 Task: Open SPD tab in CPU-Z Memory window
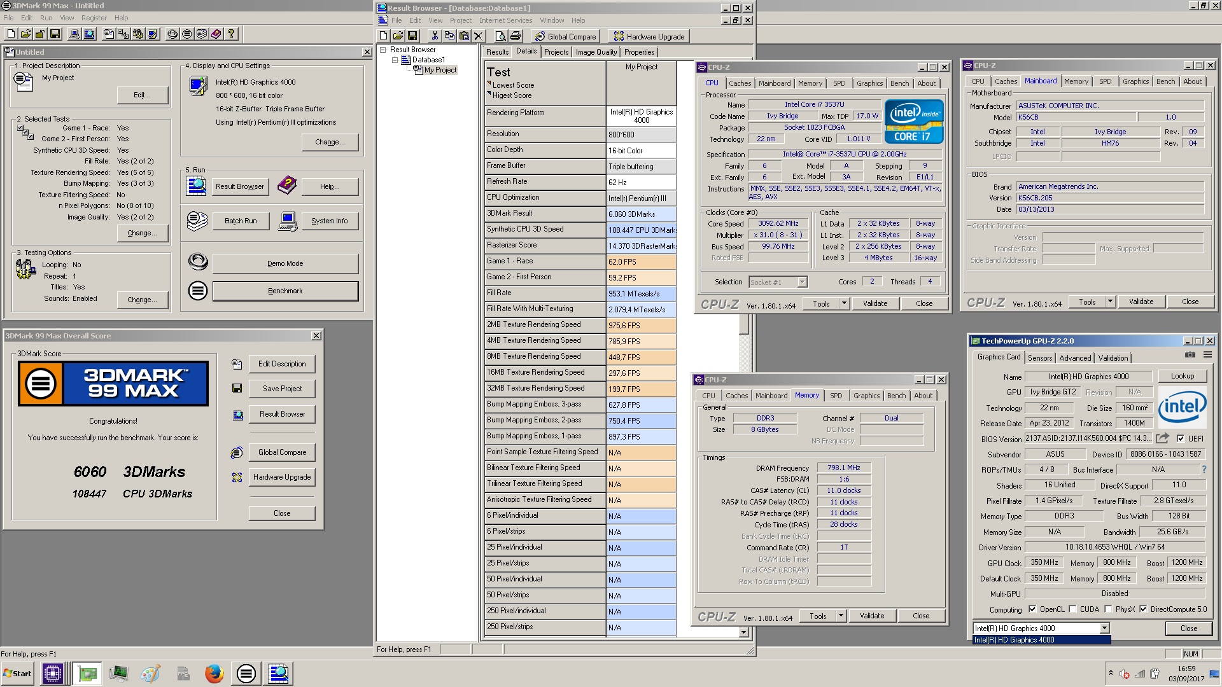click(x=836, y=396)
